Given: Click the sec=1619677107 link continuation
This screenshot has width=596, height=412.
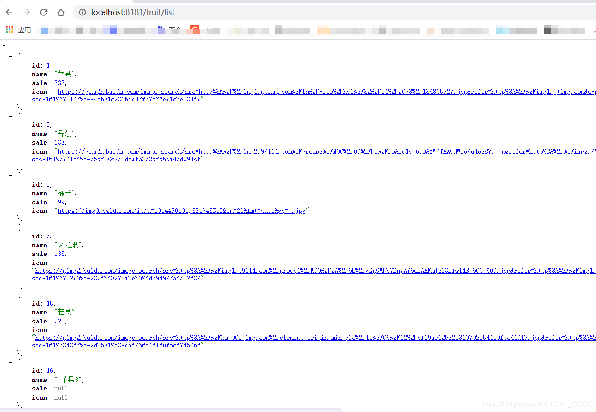Looking at the screenshot, I should (116, 99).
